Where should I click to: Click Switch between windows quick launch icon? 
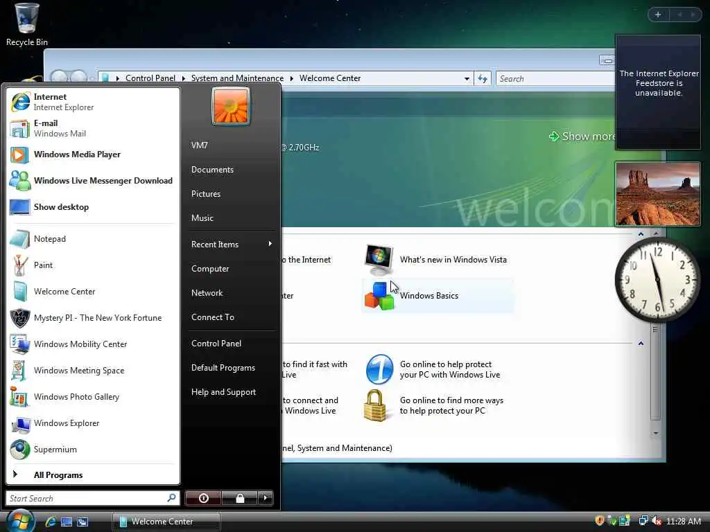(x=83, y=522)
